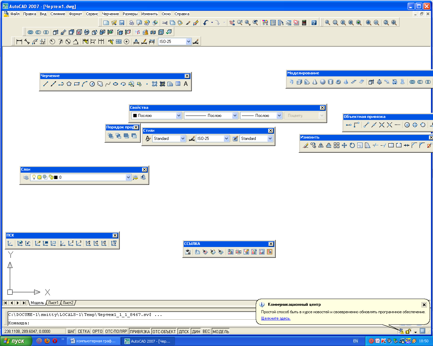
Task: Click the Linear Dimension icon
Action: (19, 42)
